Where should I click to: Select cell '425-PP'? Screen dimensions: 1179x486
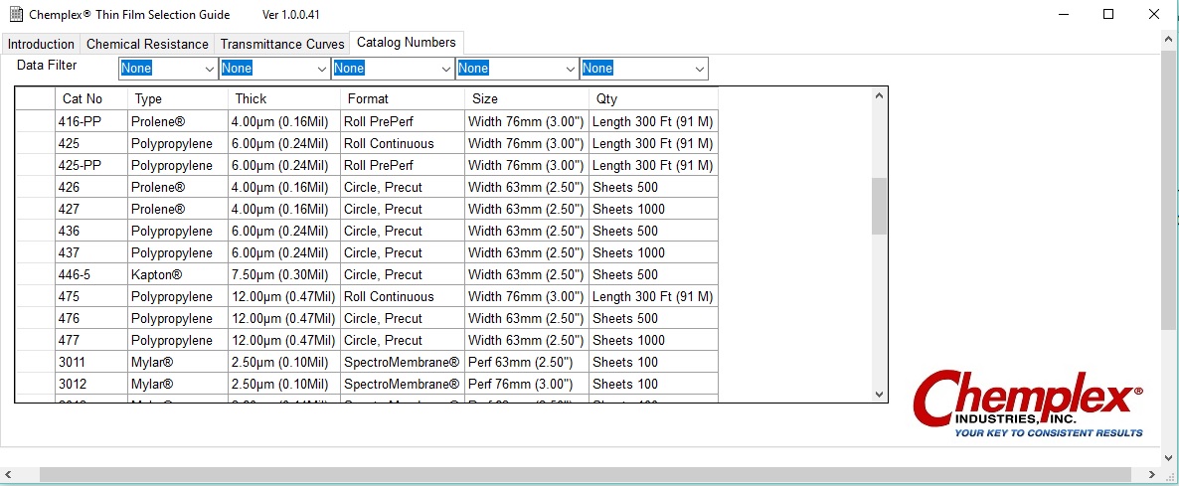(x=91, y=165)
